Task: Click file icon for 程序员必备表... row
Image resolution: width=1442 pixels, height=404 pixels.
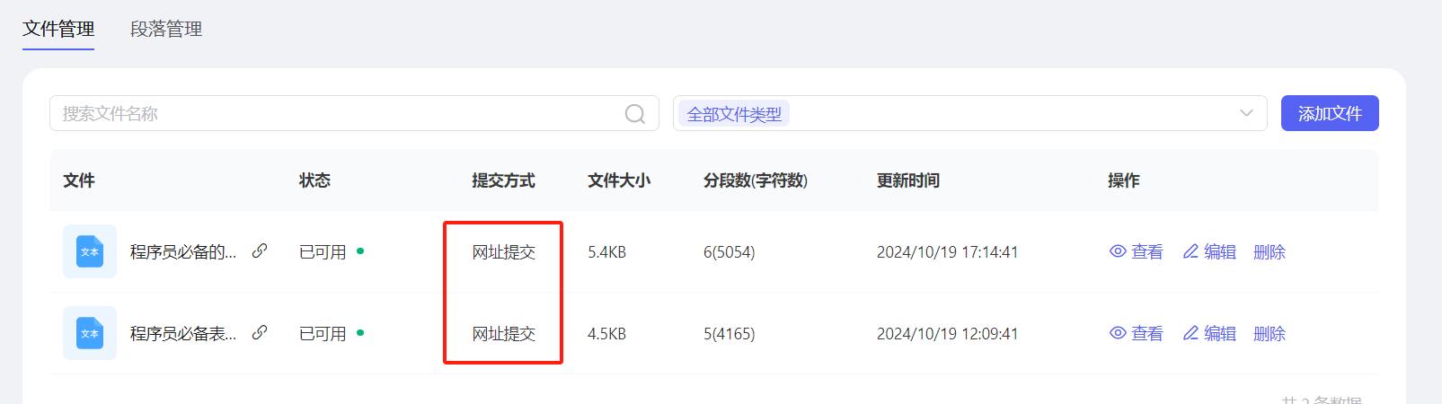Action: point(90,333)
